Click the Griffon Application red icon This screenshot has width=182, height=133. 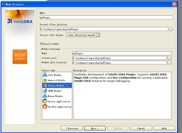pyautogui.click(x=45, y=107)
